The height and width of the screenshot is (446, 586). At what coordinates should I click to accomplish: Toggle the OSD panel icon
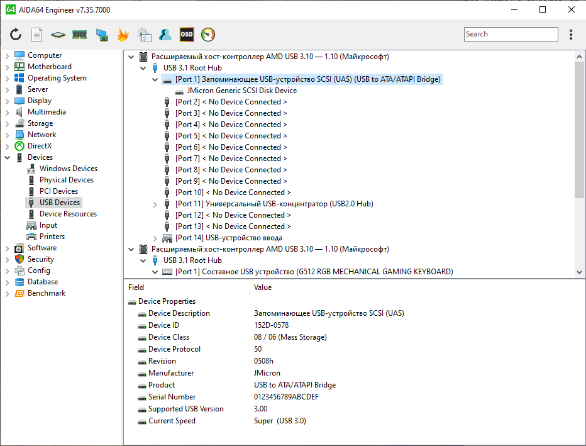[187, 35]
